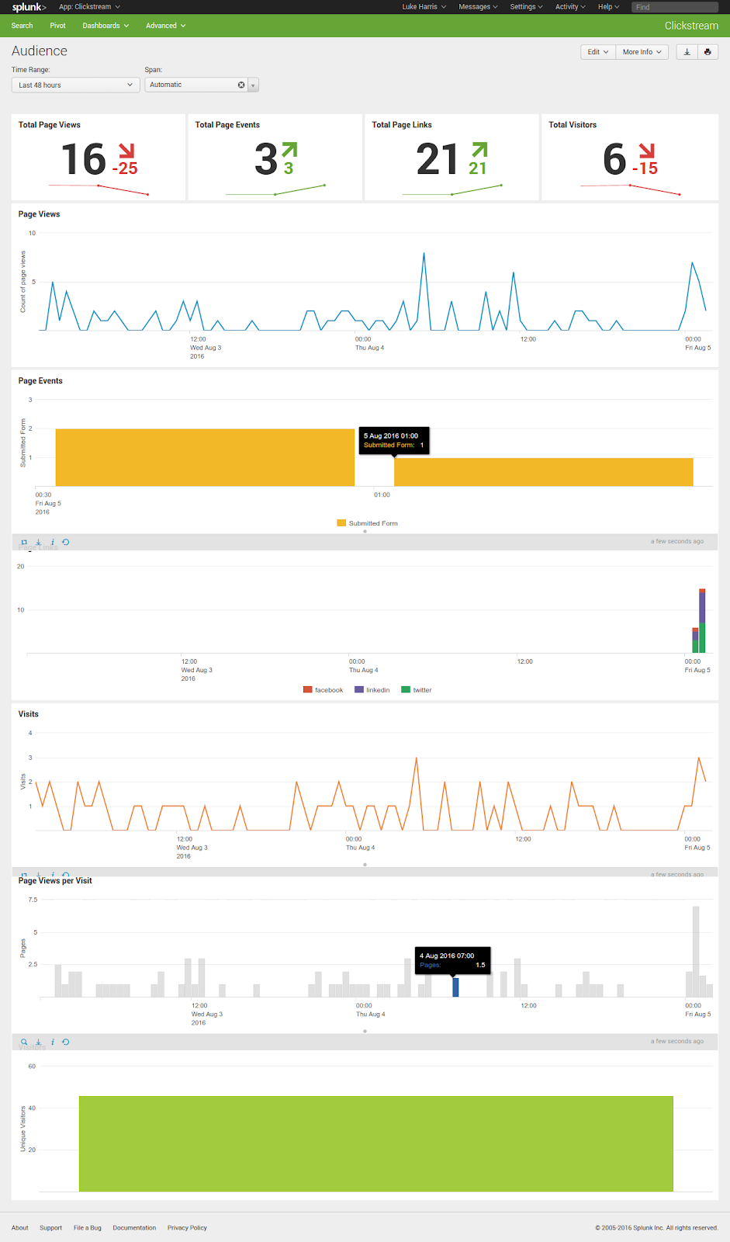Click the export dashboard download icon
Image resolution: width=730 pixels, height=1242 pixels.
tap(687, 52)
